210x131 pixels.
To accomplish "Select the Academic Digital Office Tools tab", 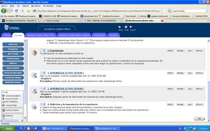I will [40, 35].
